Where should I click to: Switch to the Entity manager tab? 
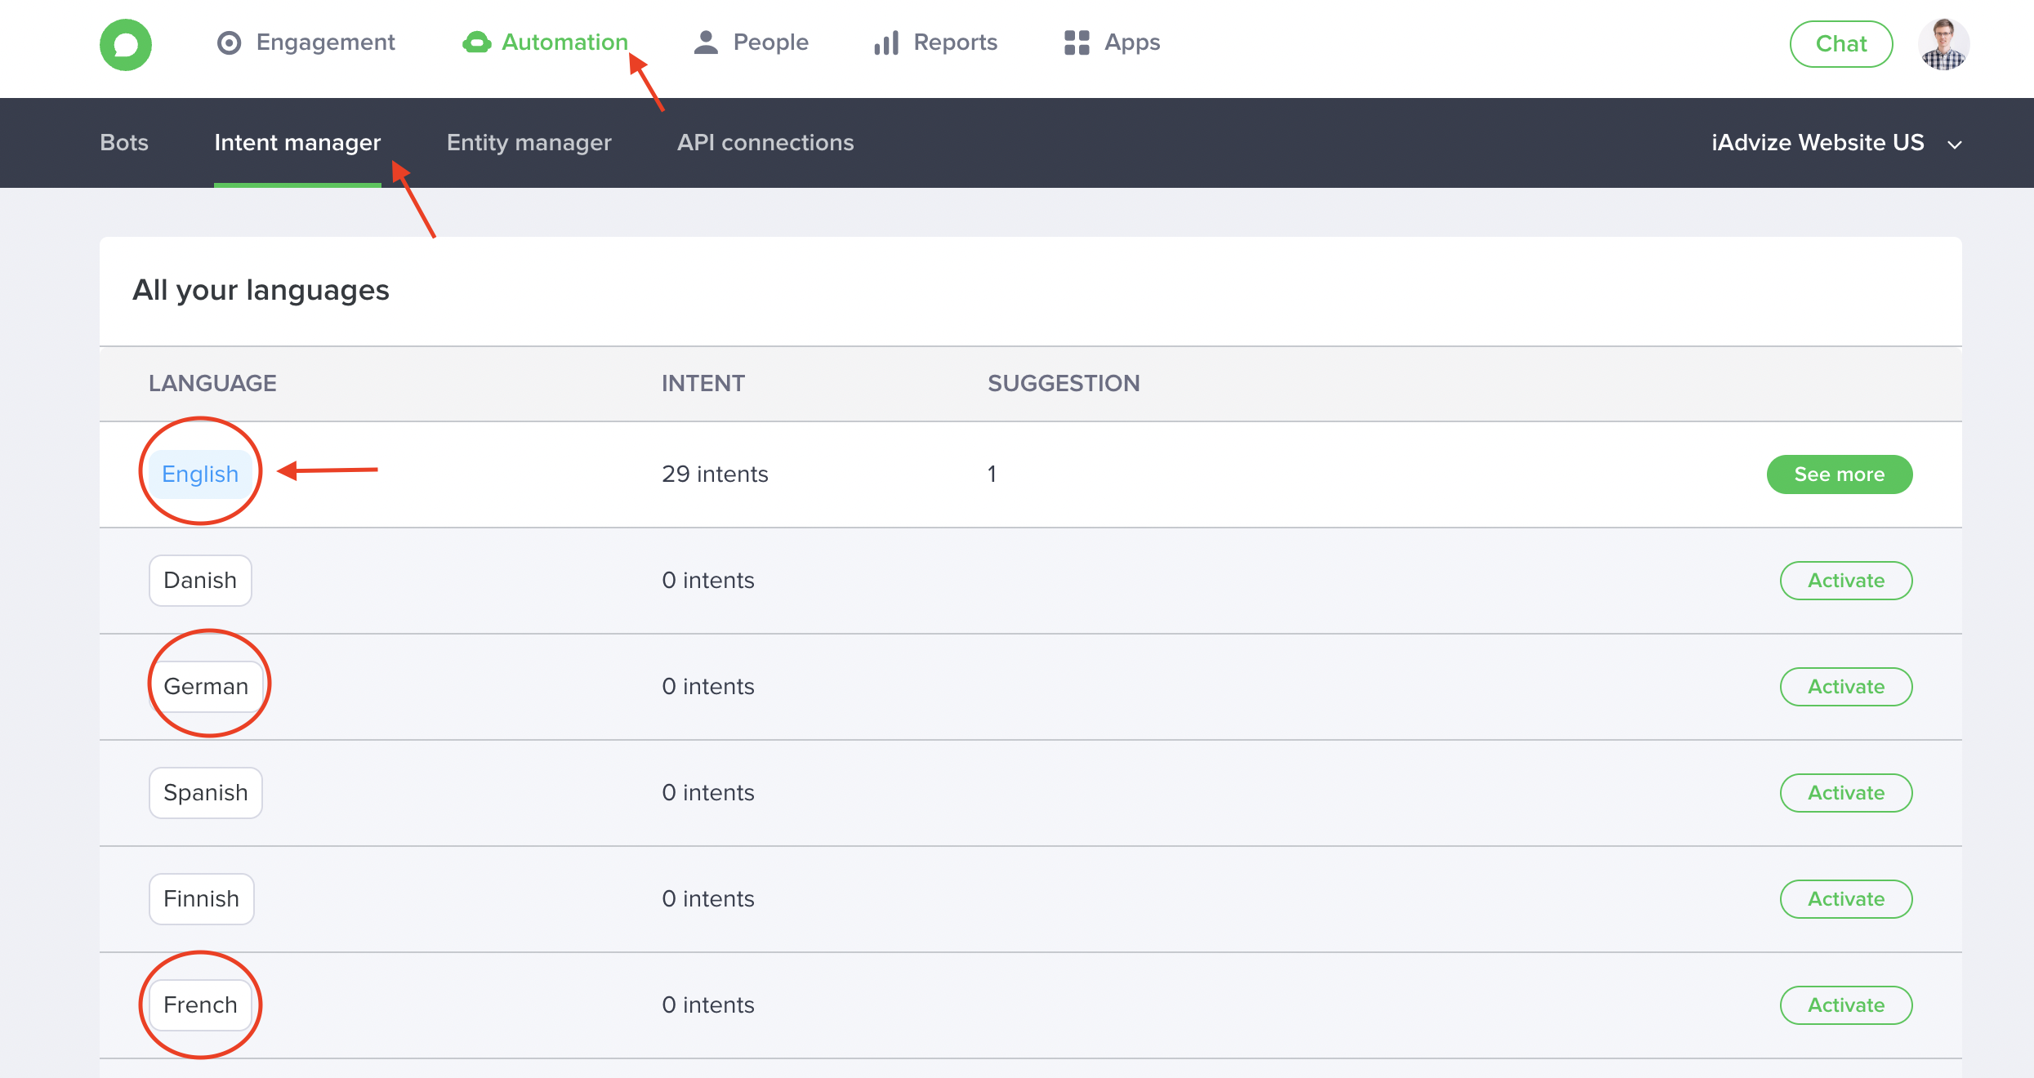[x=529, y=143]
